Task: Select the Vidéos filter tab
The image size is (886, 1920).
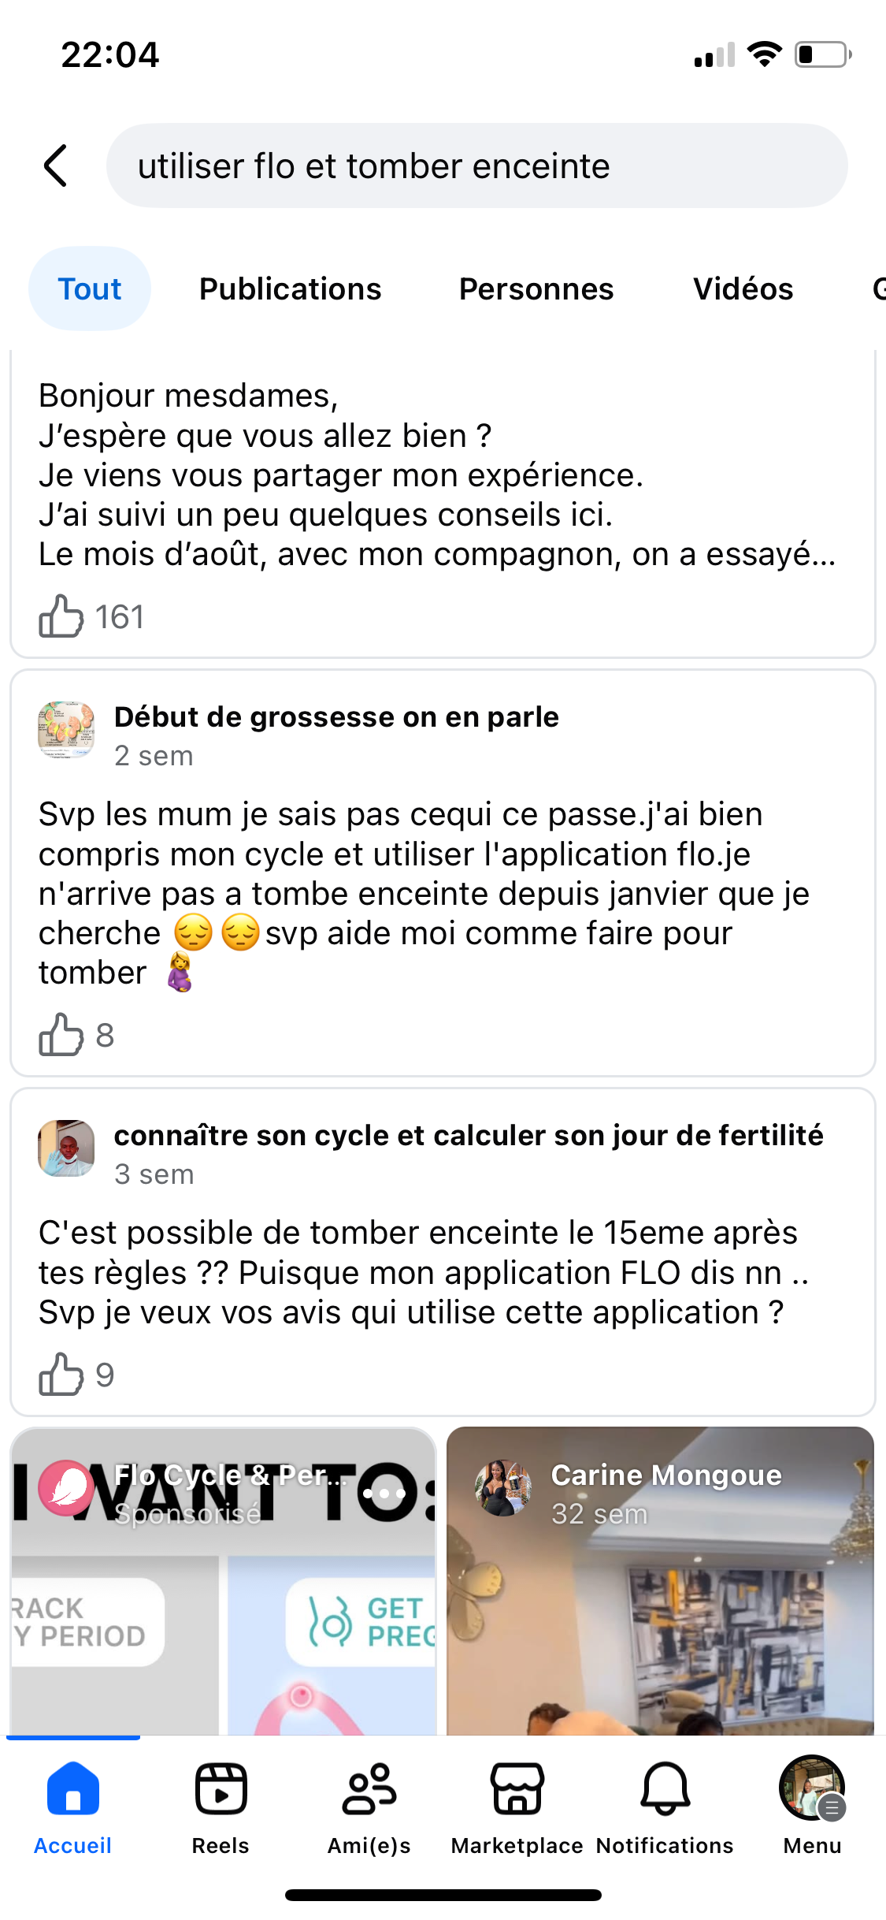Action: (743, 289)
